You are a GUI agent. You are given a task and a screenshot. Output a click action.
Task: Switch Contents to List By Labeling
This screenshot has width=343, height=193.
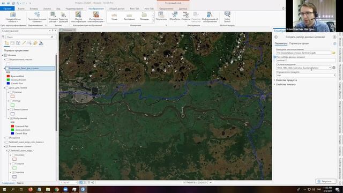click(x=35, y=43)
